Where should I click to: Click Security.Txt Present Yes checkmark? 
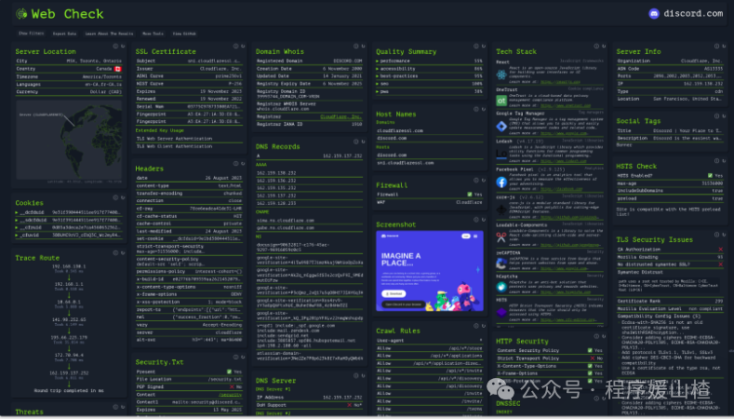click(230, 372)
